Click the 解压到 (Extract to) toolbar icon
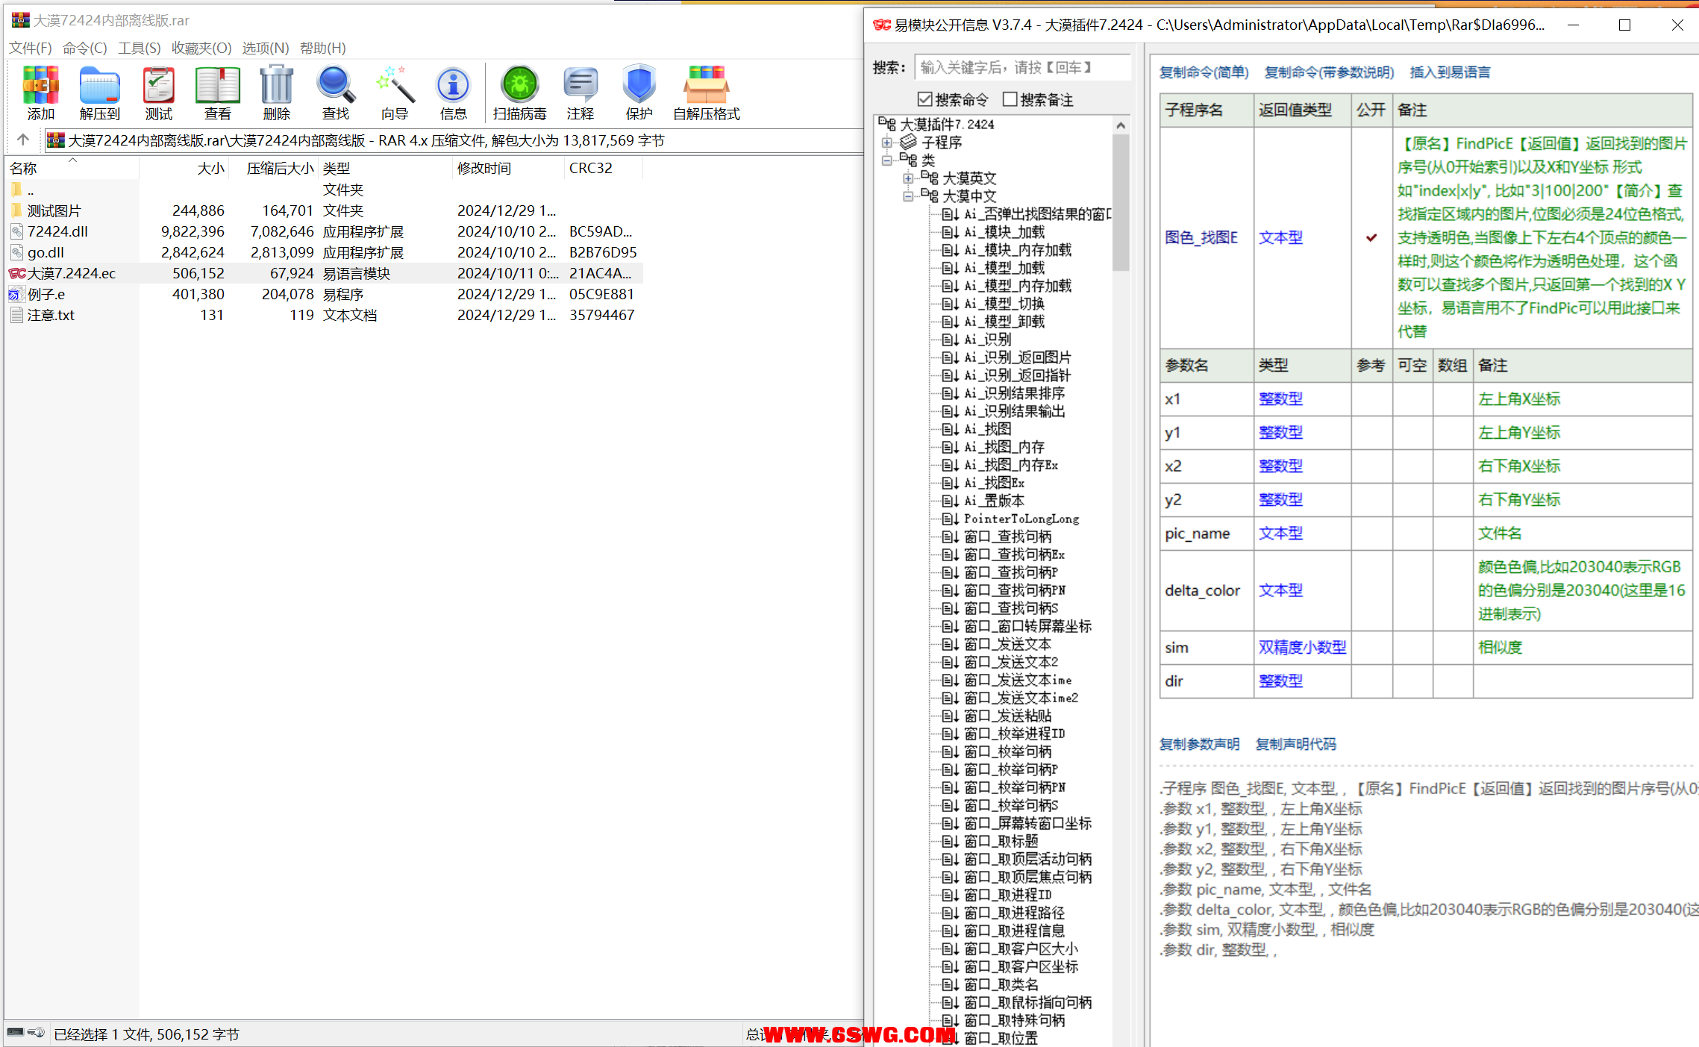The height and width of the screenshot is (1047, 1699). (x=99, y=93)
